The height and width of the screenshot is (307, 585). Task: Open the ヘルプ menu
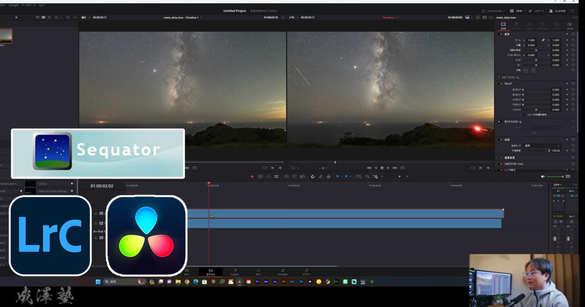click(x=41, y=5)
